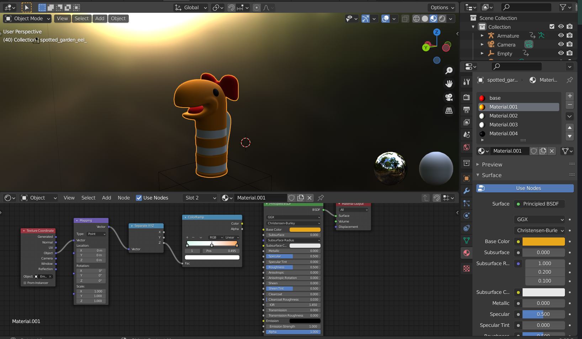Hide Armature in viewport
The width and height of the screenshot is (582, 339).
561,35
